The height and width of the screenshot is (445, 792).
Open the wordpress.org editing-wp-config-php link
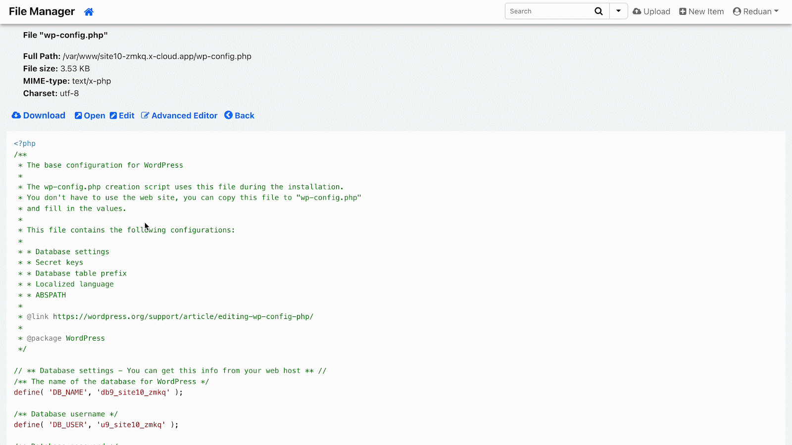click(x=183, y=316)
